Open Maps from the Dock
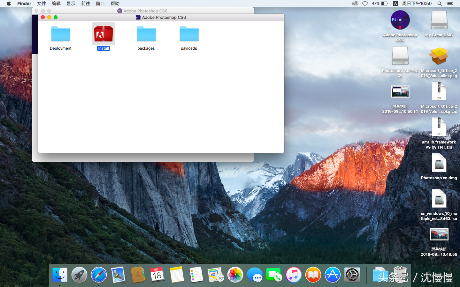Image resolution: width=460 pixels, height=287 pixels. (216, 275)
